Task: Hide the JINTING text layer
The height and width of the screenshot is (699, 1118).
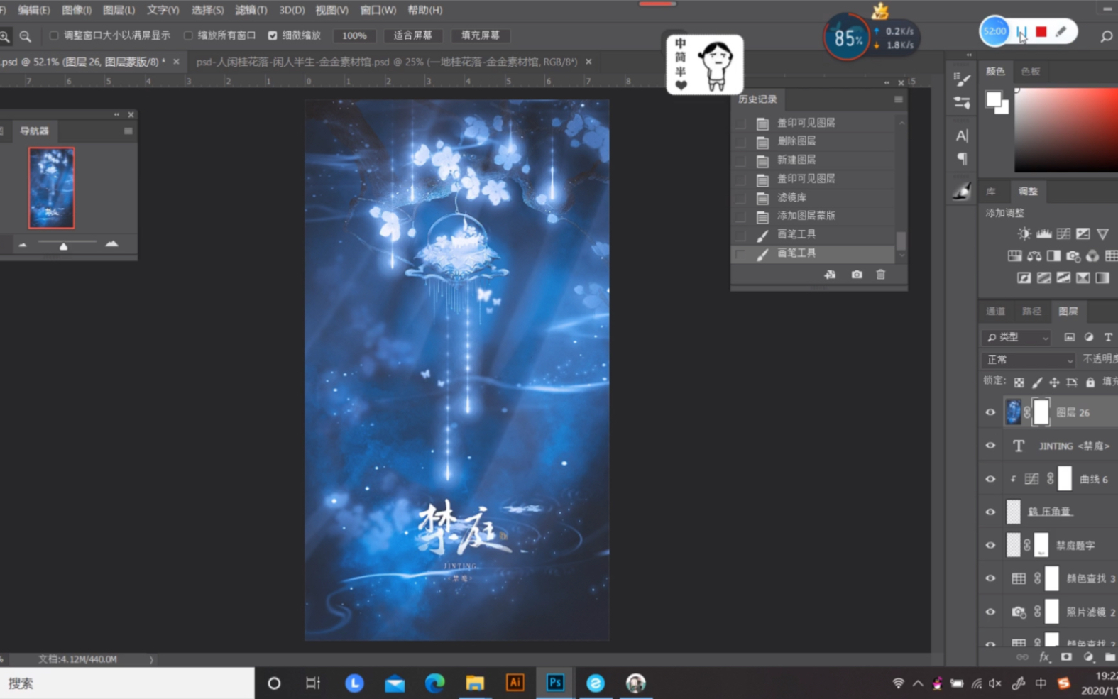Action: [x=990, y=446]
